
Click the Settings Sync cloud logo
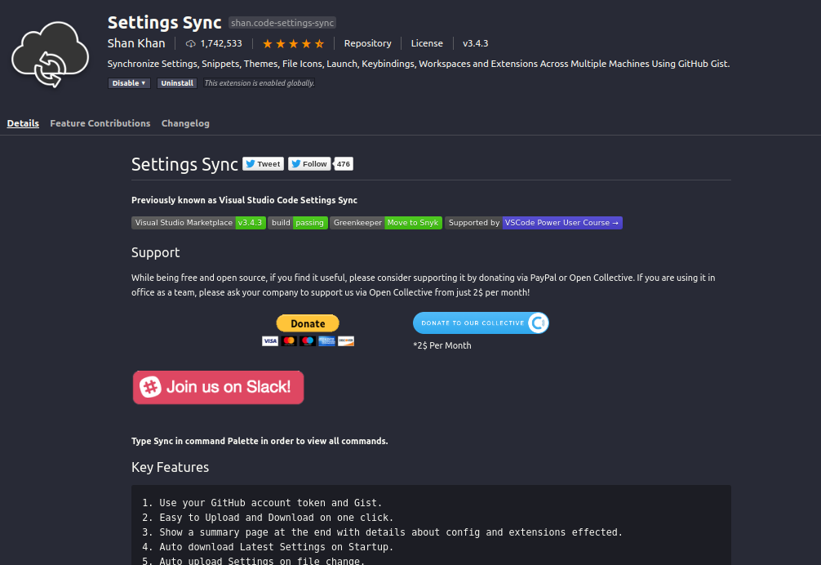[49, 54]
